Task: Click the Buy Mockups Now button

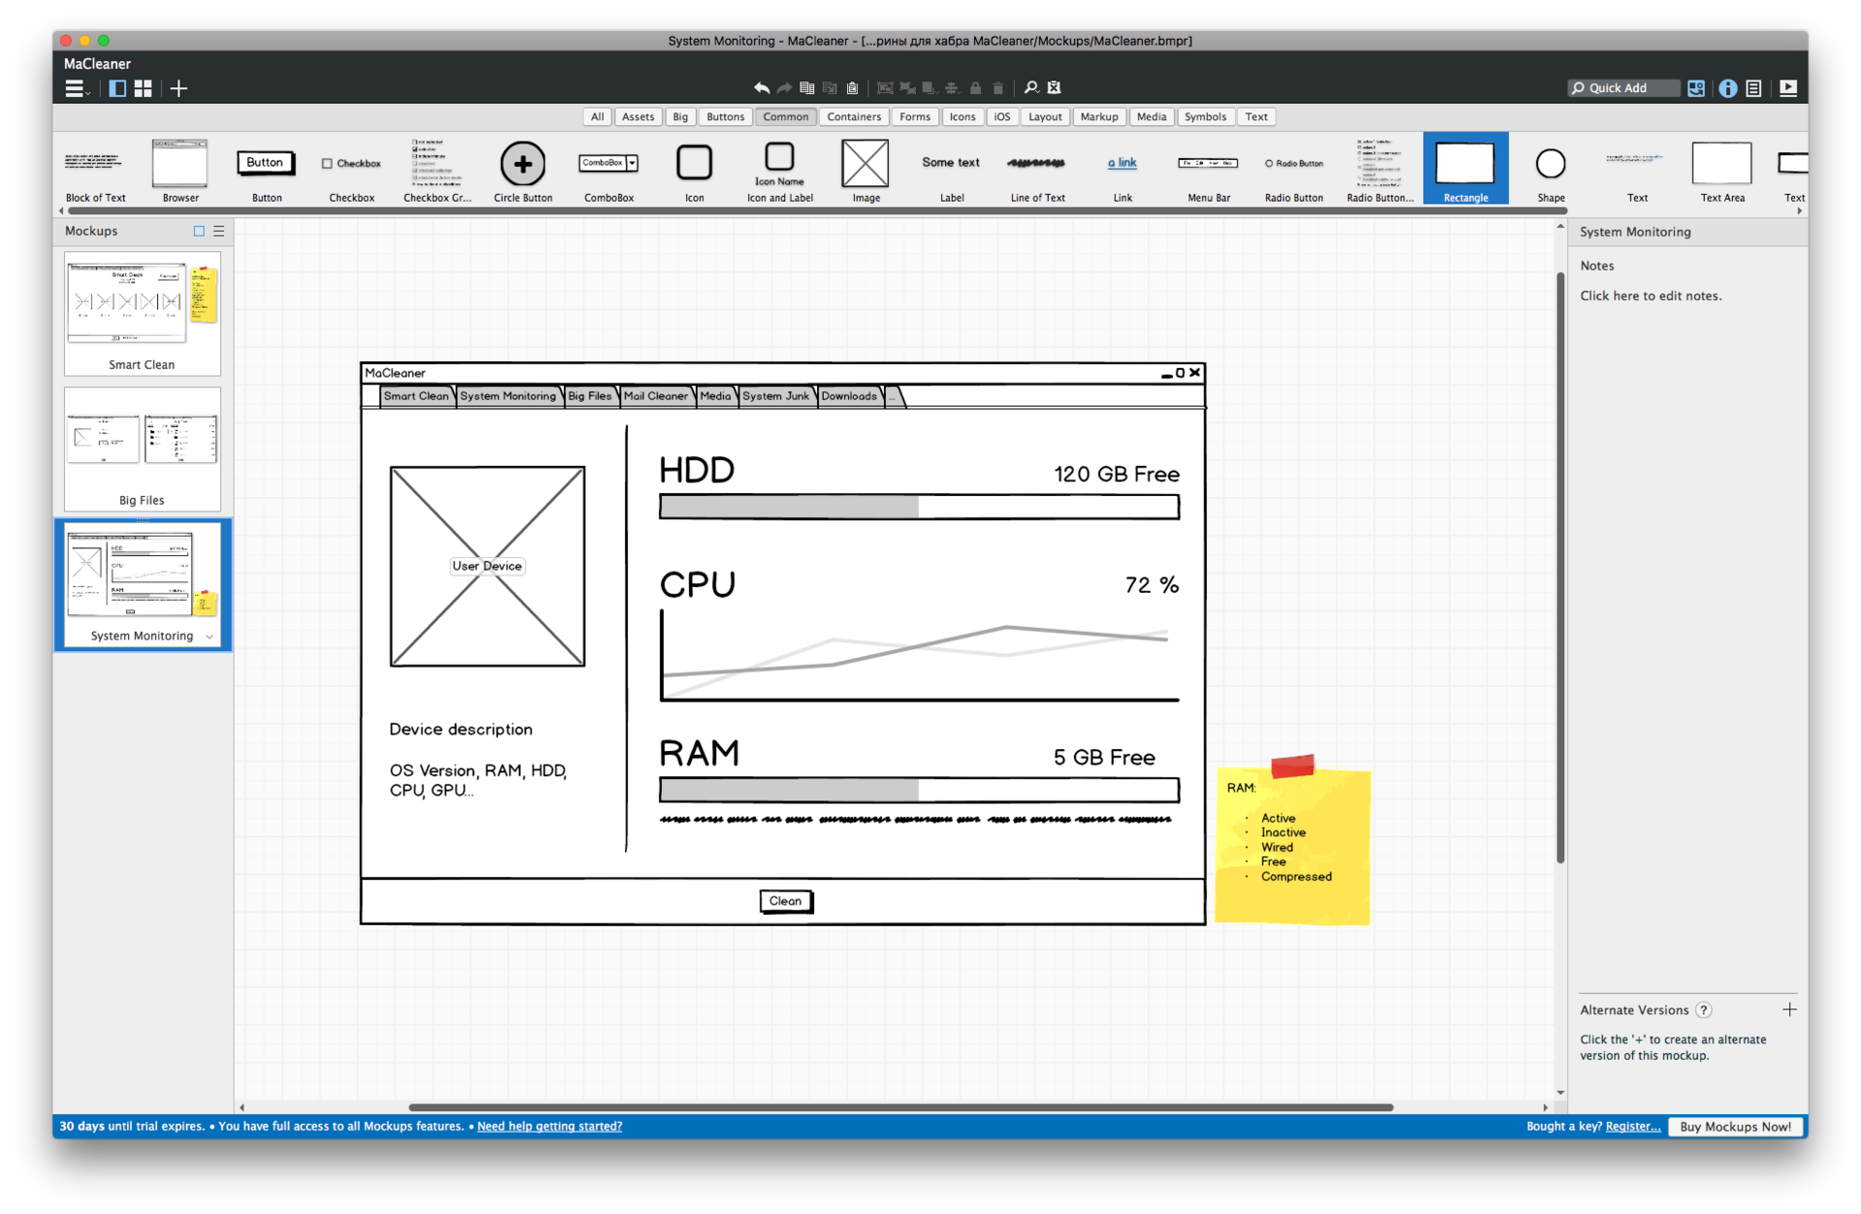Action: point(1734,1127)
